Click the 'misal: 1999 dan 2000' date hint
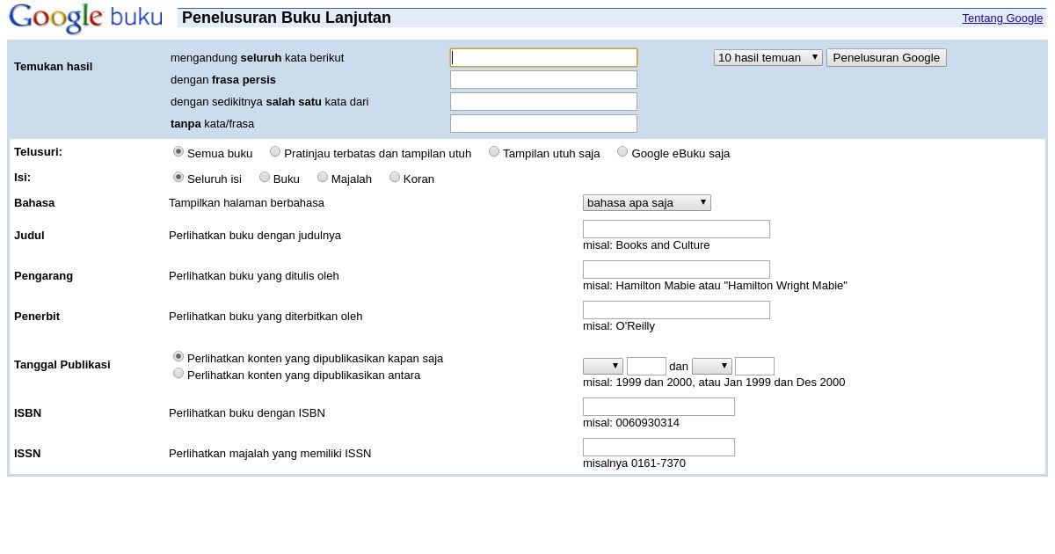 pos(714,383)
